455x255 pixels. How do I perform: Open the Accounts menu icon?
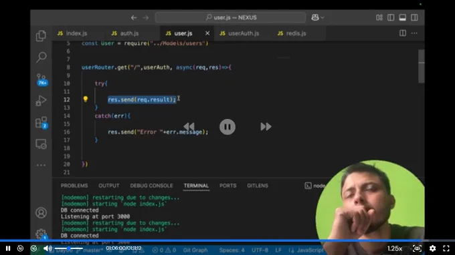(x=41, y=213)
